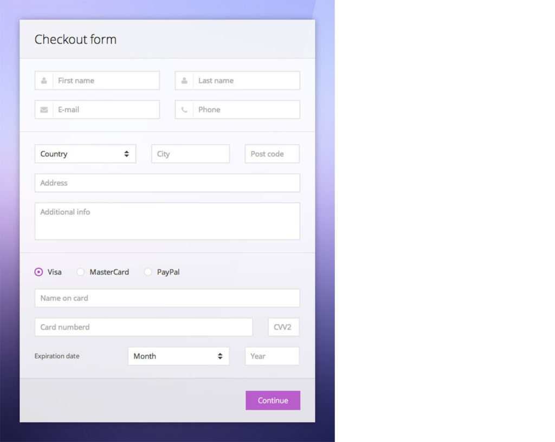Select the Visa payment option

(x=38, y=272)
